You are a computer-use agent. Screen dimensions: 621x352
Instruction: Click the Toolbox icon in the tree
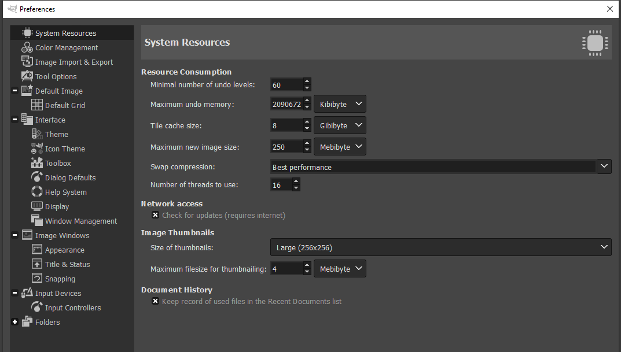coord(36,163)
